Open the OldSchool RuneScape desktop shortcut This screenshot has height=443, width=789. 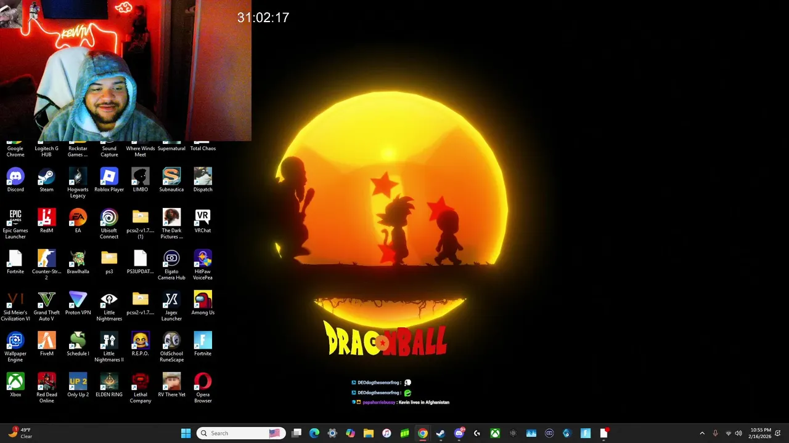click(x=171, y=348)
